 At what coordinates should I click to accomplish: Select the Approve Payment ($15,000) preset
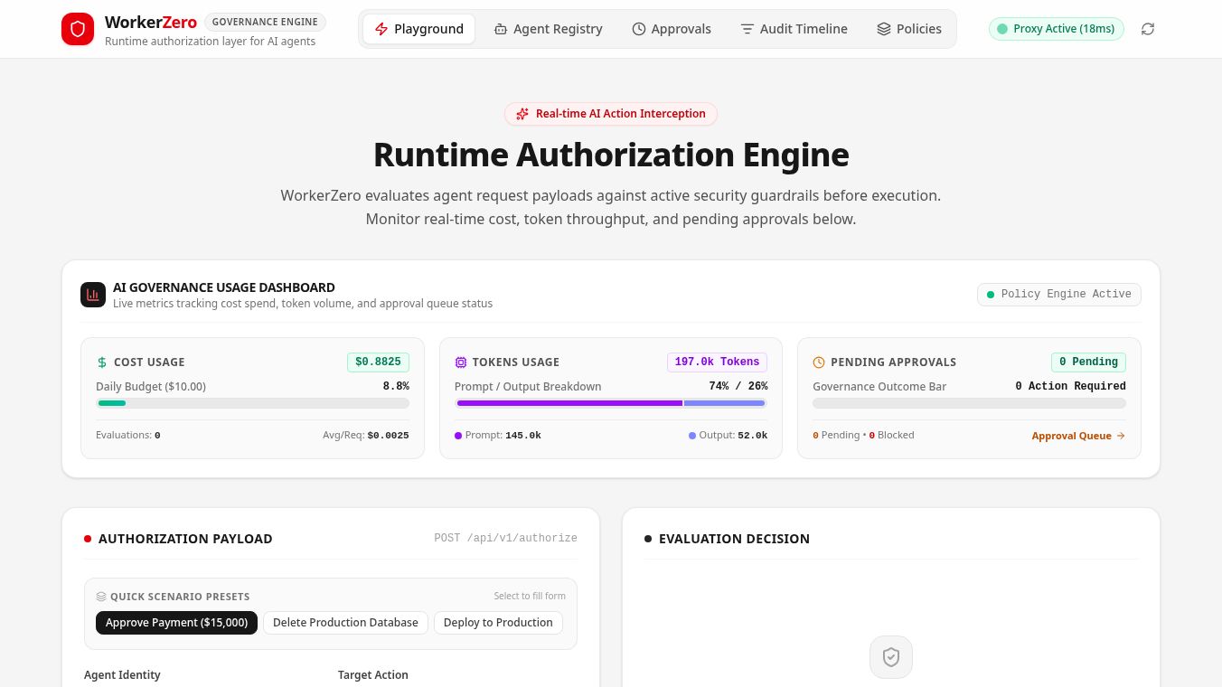click(177, 623)
